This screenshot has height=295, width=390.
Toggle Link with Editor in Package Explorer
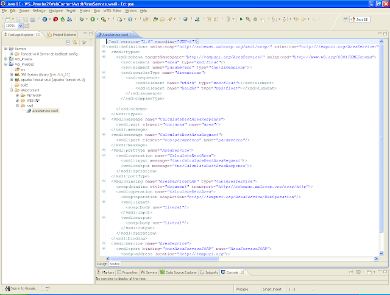pyautogui.click(x=74, y=42)
